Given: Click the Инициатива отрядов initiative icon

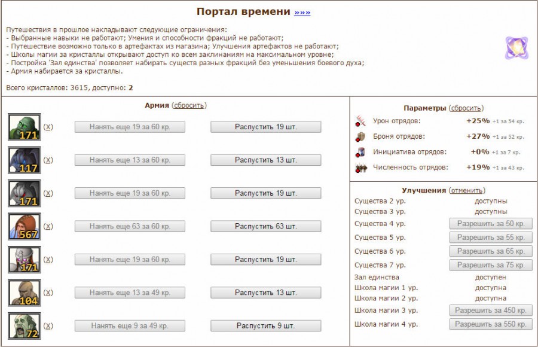Looking at the screenshot, I should click(x=360, y=152).
